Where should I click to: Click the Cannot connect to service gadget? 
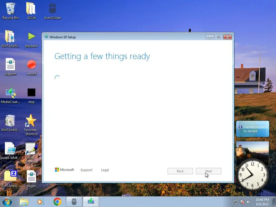253,129
